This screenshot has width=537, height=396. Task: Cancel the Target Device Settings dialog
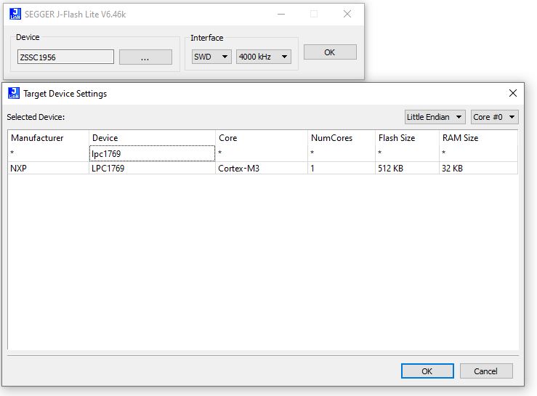point(486,371)
